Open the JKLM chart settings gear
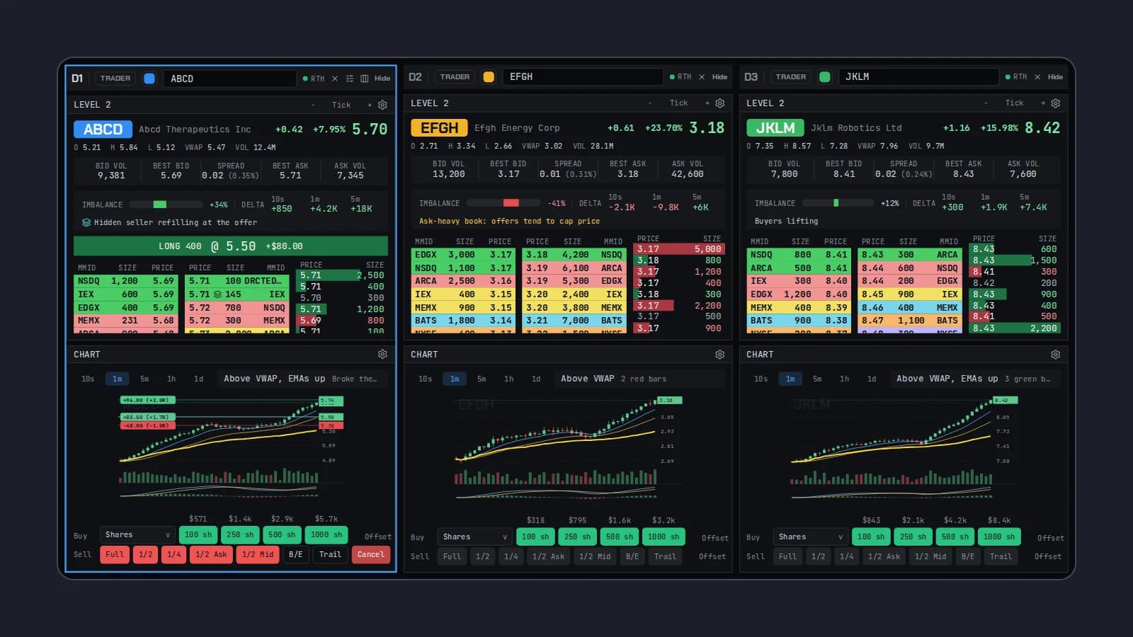 [1055, 354]
